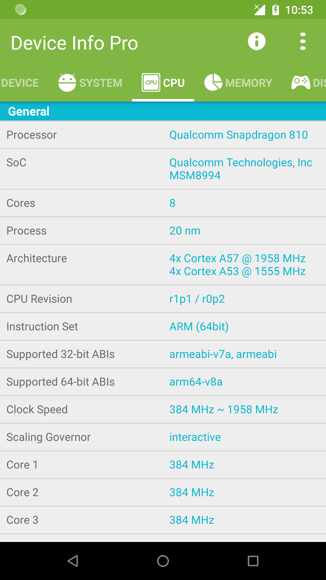Tap the pie chart Memory icon
The height and width of the screenshot is (580, 326).
click(x=213, y=83)
